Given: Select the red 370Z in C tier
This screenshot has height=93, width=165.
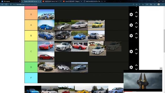Looking at the screenshot, I should click(79, 46).
